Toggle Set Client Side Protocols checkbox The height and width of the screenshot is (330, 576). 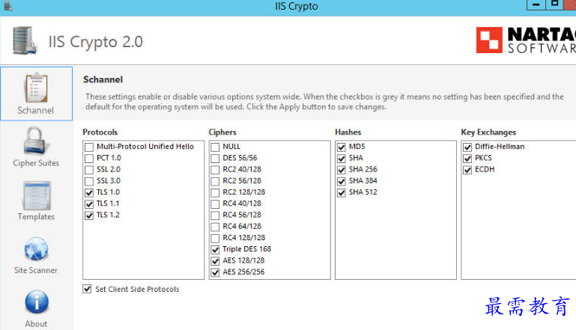click(87, 289)
